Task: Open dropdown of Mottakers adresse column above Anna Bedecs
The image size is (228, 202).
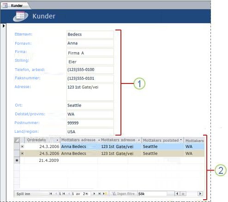Action: click(99, 140)
